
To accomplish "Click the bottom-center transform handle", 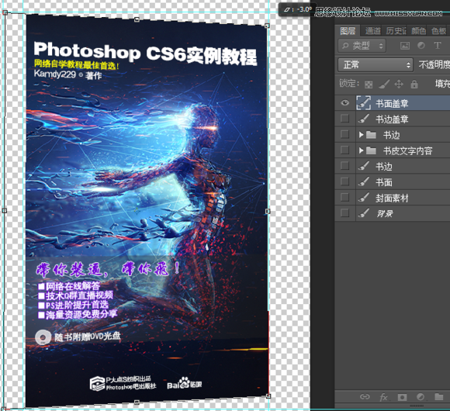I will tap(137, 402).
